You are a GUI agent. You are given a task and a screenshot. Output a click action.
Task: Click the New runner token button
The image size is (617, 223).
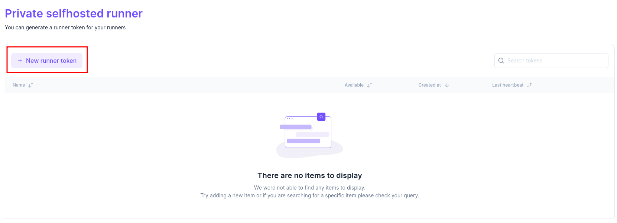47,61
